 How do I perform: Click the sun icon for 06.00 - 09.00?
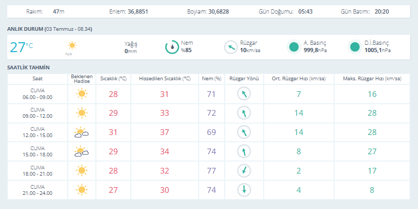tap(82, 94)
